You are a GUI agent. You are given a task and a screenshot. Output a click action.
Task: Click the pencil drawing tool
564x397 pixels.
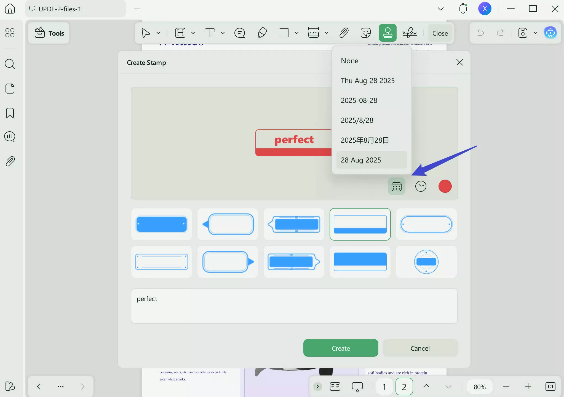262,33
